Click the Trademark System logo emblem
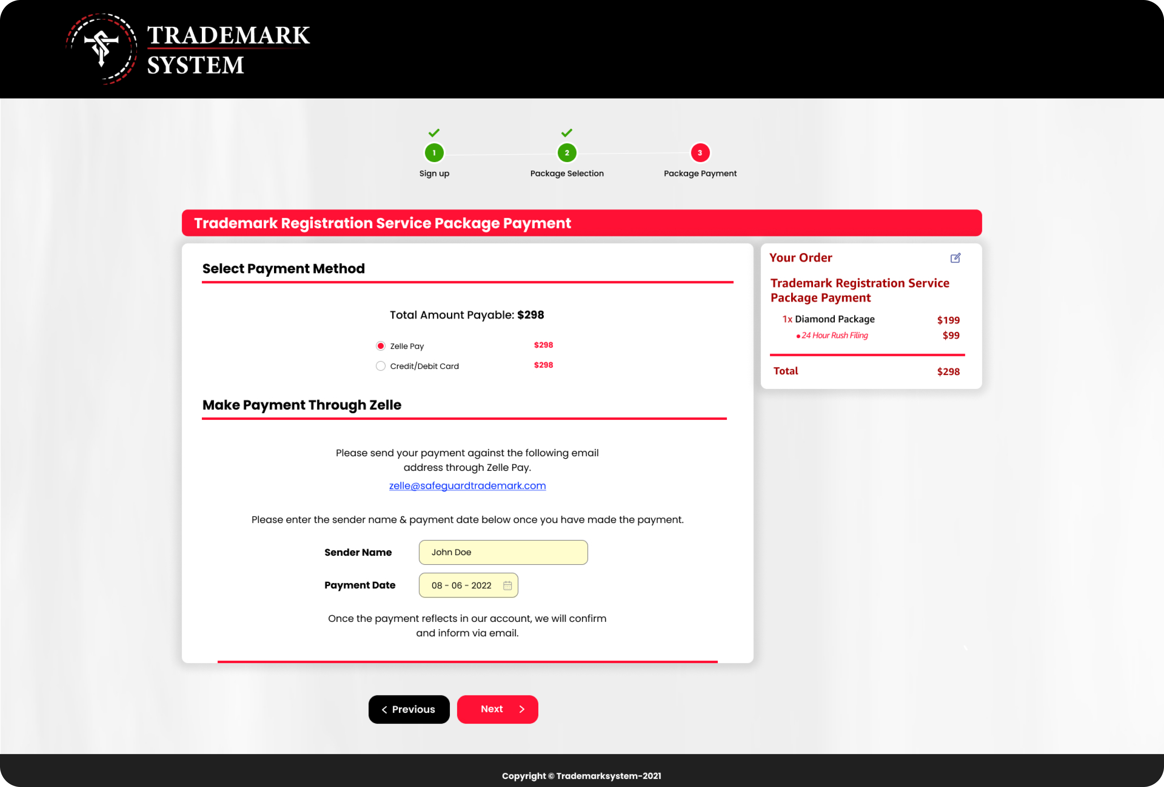 coord(102,49)
